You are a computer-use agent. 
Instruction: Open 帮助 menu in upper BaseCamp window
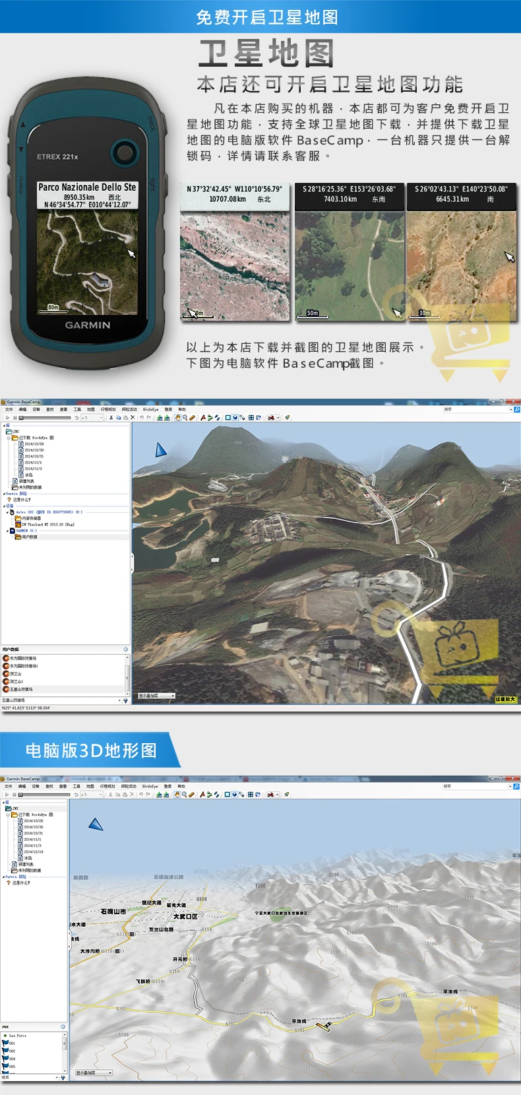click(x=182, y=409)
